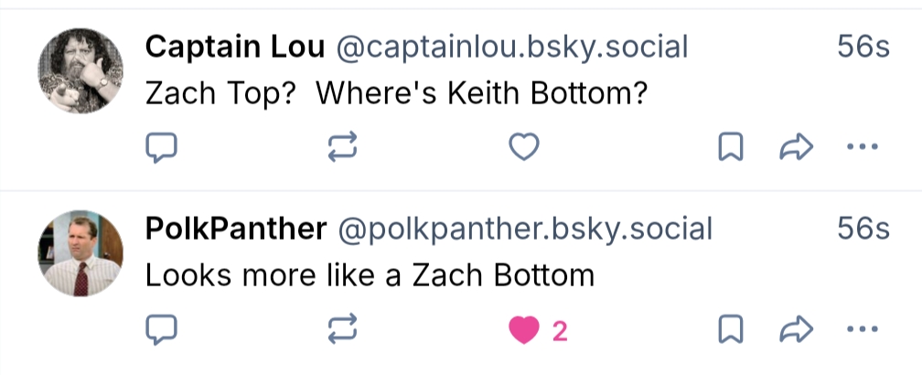The image size is (922, 375).
Task: Repost Captain Lou's Zach Top post
Action: pyautogui.click(x=342, y=147)
